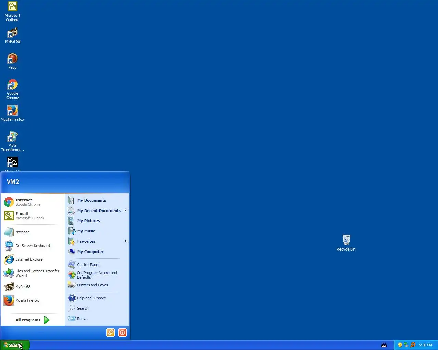Click the Google Chrome icon in Start menu

[x=9, y=202]
